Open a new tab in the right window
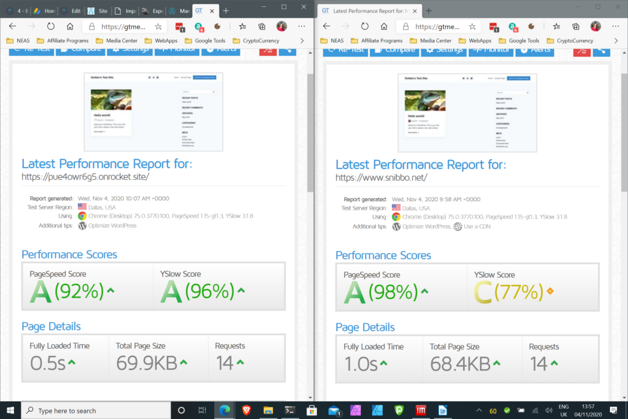 tap(429, 11)
